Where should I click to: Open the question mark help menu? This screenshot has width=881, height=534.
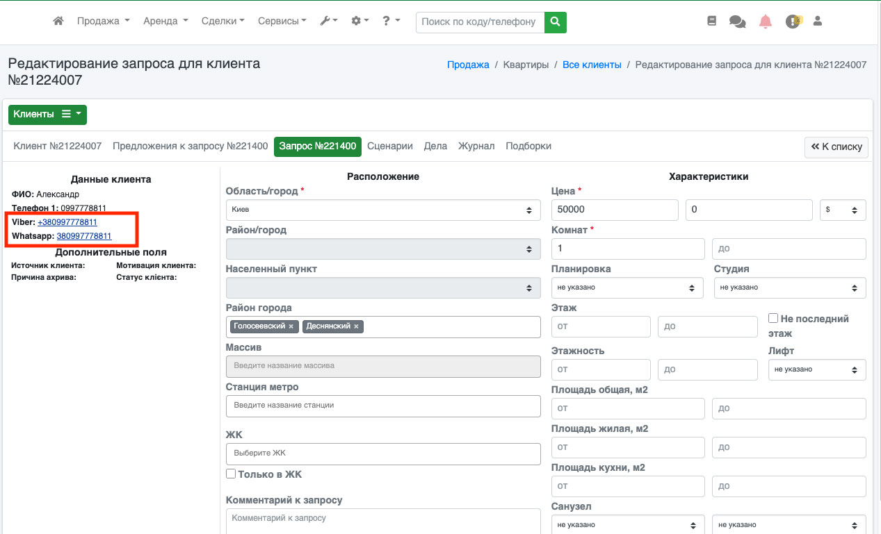(x=391, y=22)
